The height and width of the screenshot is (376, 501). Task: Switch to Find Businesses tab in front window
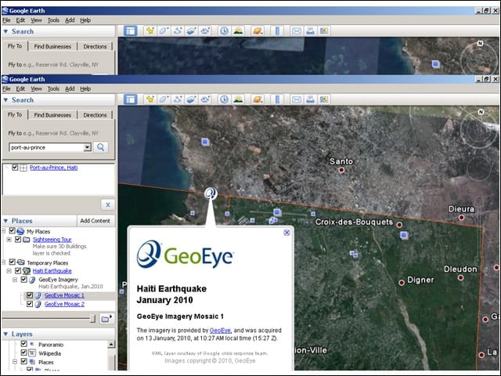click(x=52, y=115)
